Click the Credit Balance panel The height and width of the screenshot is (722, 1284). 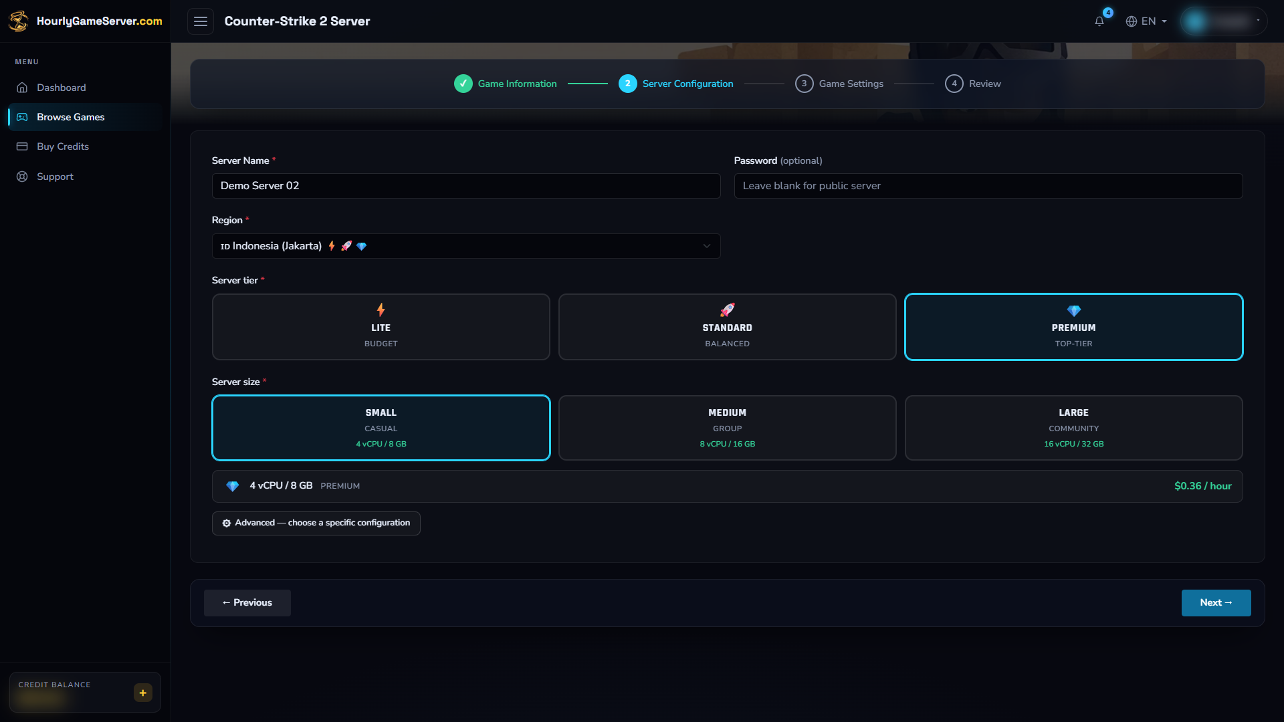[x=85, y=692]
